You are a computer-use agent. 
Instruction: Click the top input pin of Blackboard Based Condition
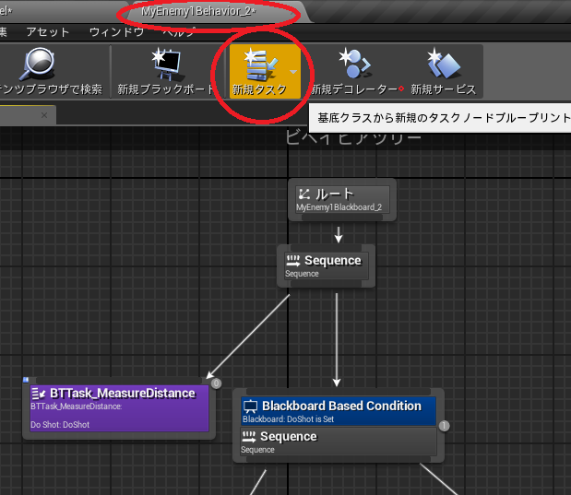339,392
